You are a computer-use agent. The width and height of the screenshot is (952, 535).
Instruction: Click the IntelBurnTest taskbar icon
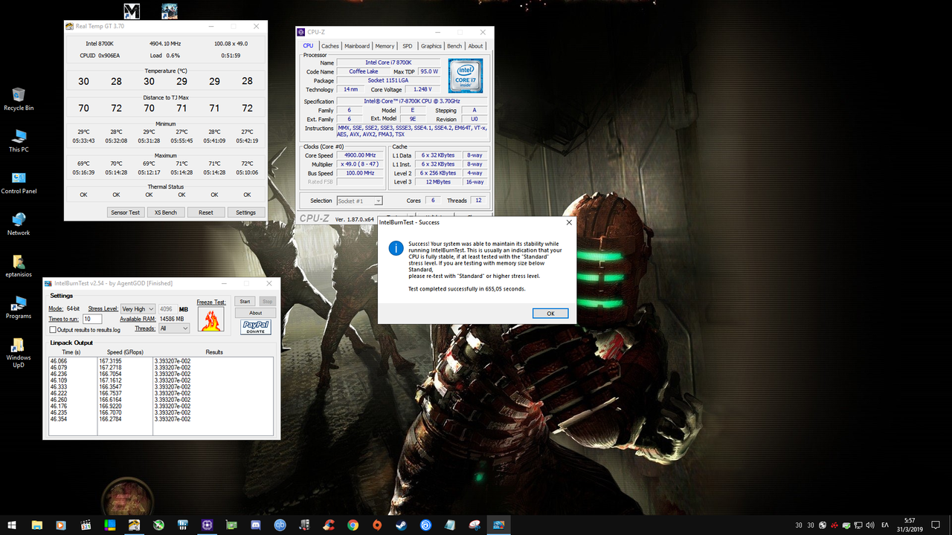coord(498,525)
